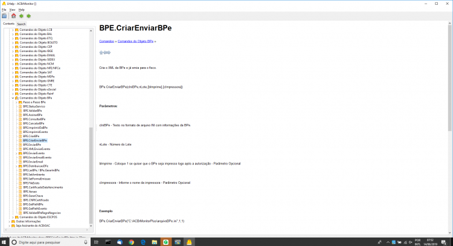Click the Windows Start button
Screen dimensions: 453x246
point(4,242)
